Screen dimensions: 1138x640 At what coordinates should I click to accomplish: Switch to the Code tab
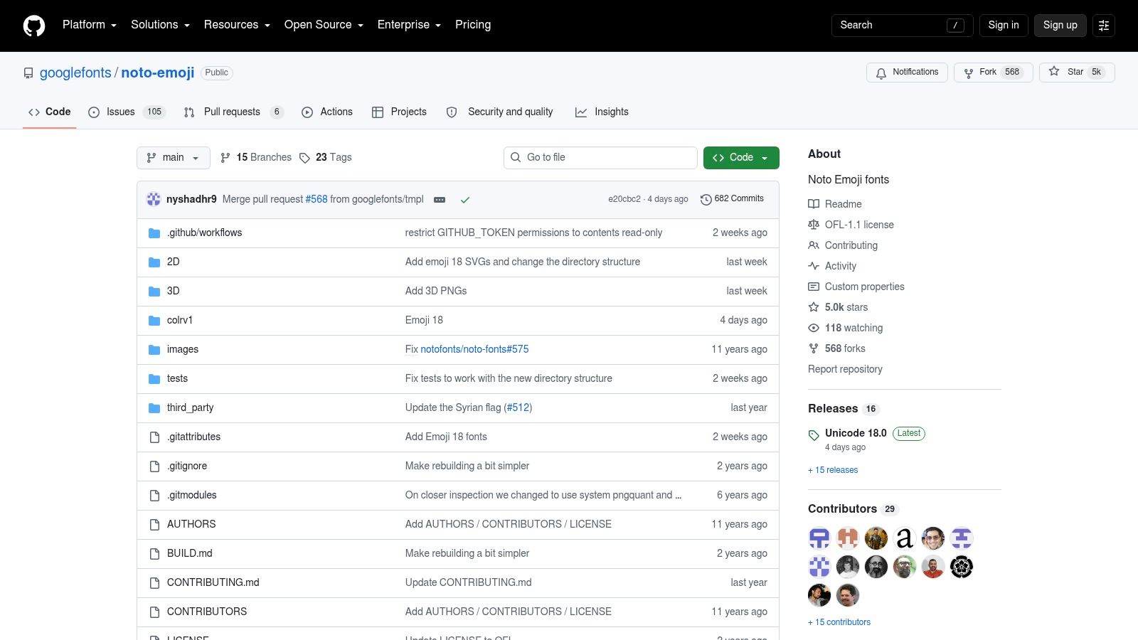click(x=50, y=112)
